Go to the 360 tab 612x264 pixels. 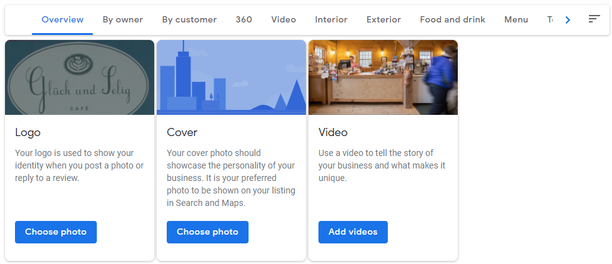[244, 19]
